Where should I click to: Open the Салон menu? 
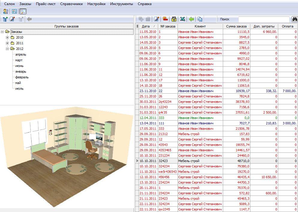coord(10,4)
